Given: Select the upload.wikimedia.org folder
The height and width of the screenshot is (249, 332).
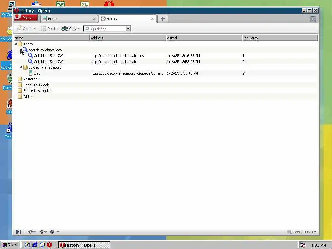Looking at the screenshot, I should (45, 67).
